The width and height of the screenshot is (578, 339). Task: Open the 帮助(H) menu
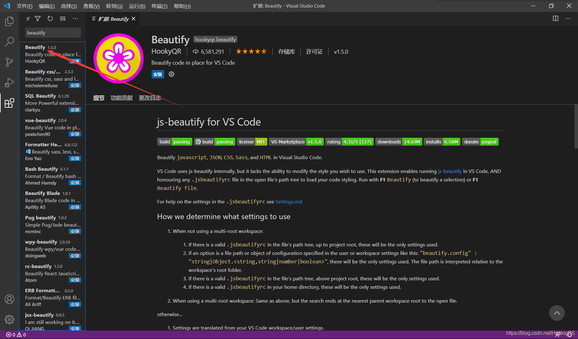(182, 6)
